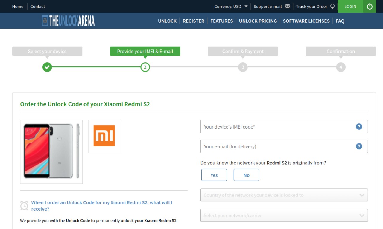This screenshot has height=229, width=383.
Task: Focus the e-mail for delivery input field
Action: [284, 146]
